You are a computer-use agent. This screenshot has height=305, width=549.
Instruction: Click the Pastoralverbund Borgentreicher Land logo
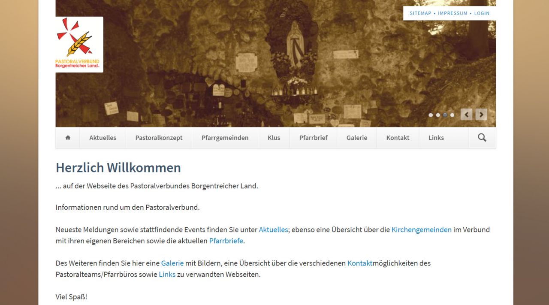pyautogui.click(x=79, y=45)
